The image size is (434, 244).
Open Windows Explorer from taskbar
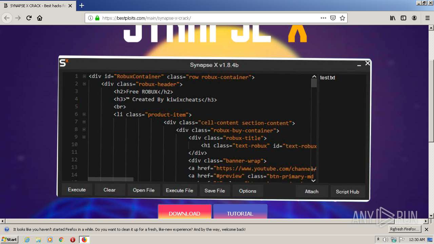coord(38,240)
